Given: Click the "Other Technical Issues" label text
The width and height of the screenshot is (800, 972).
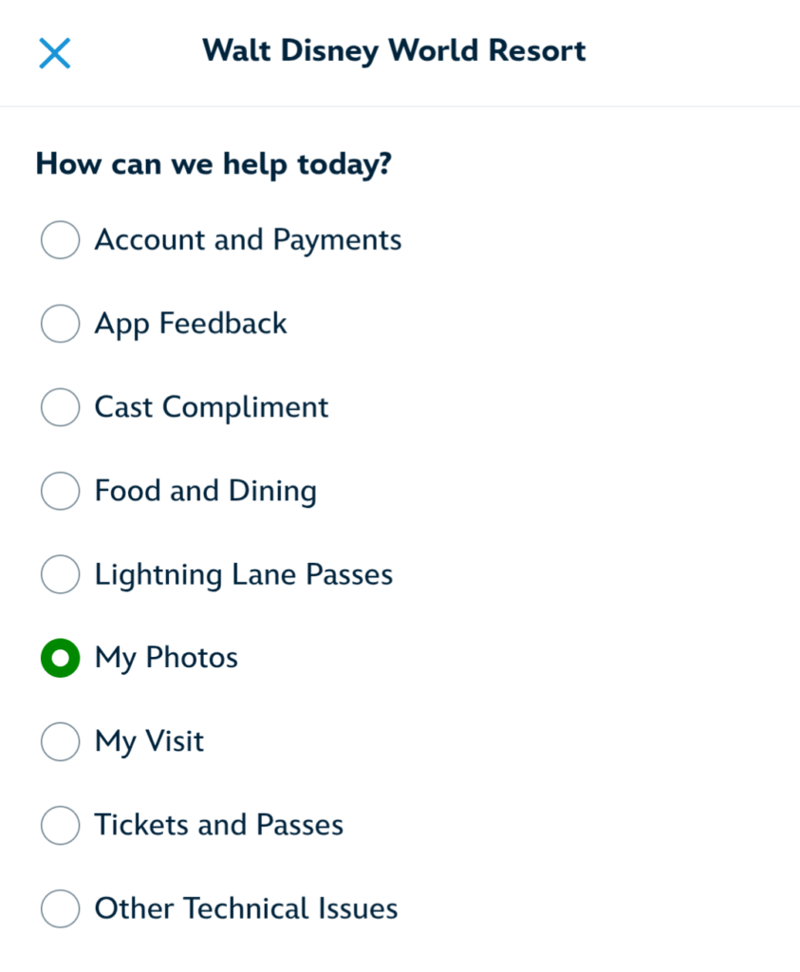Looking at the screenshot, I should tap(246, 908).
